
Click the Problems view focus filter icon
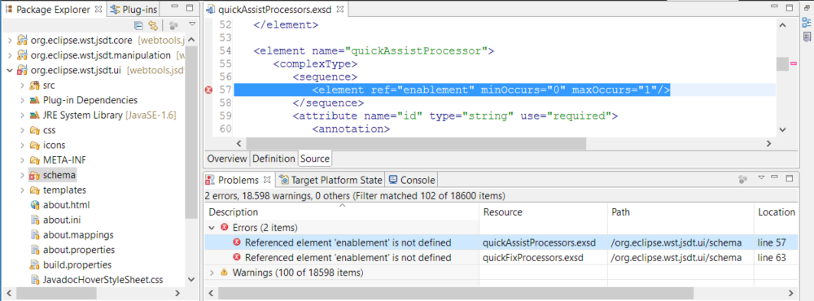(743, 179)
